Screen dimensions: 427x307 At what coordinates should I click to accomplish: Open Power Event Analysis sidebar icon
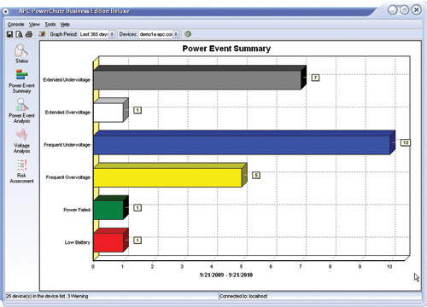coord(21,111)
